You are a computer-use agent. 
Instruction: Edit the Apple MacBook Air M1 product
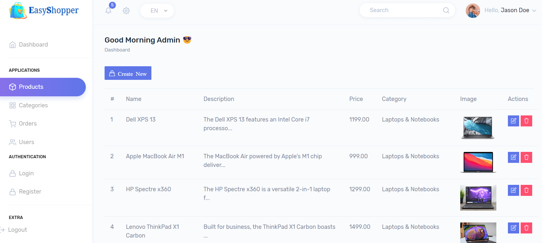(513, 157)
